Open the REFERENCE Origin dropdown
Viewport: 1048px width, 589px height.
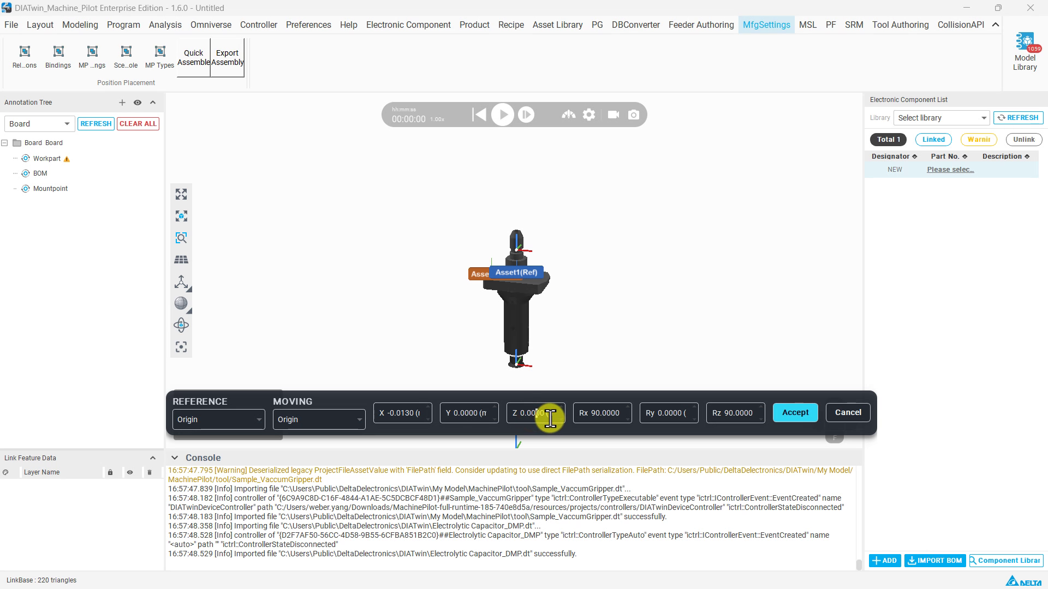pyautogui.click(x=218, y=419)
